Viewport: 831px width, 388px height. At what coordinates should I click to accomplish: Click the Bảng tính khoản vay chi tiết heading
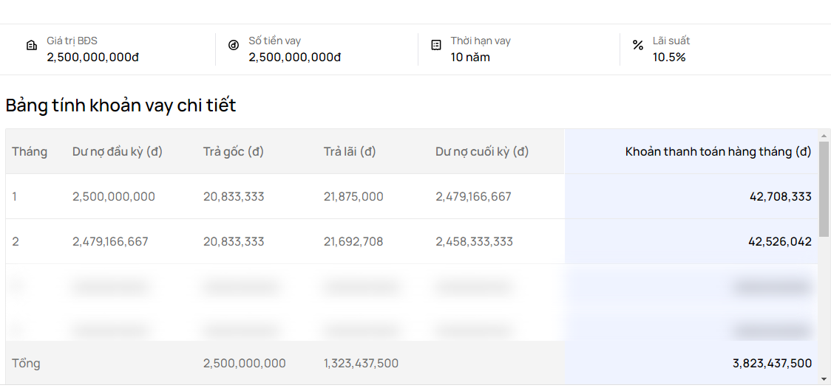(121, 105)
